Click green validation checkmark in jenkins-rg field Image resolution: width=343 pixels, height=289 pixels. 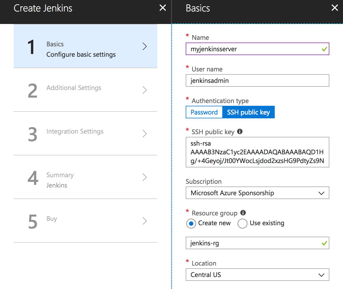click(324, 243)
